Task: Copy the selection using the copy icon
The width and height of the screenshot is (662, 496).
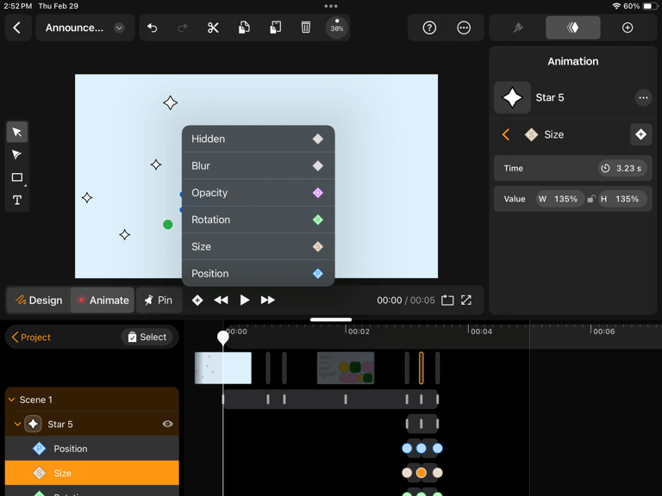Action: coord(244,28)
